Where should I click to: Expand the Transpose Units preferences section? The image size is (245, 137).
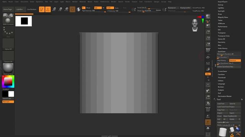pos(224,36)
